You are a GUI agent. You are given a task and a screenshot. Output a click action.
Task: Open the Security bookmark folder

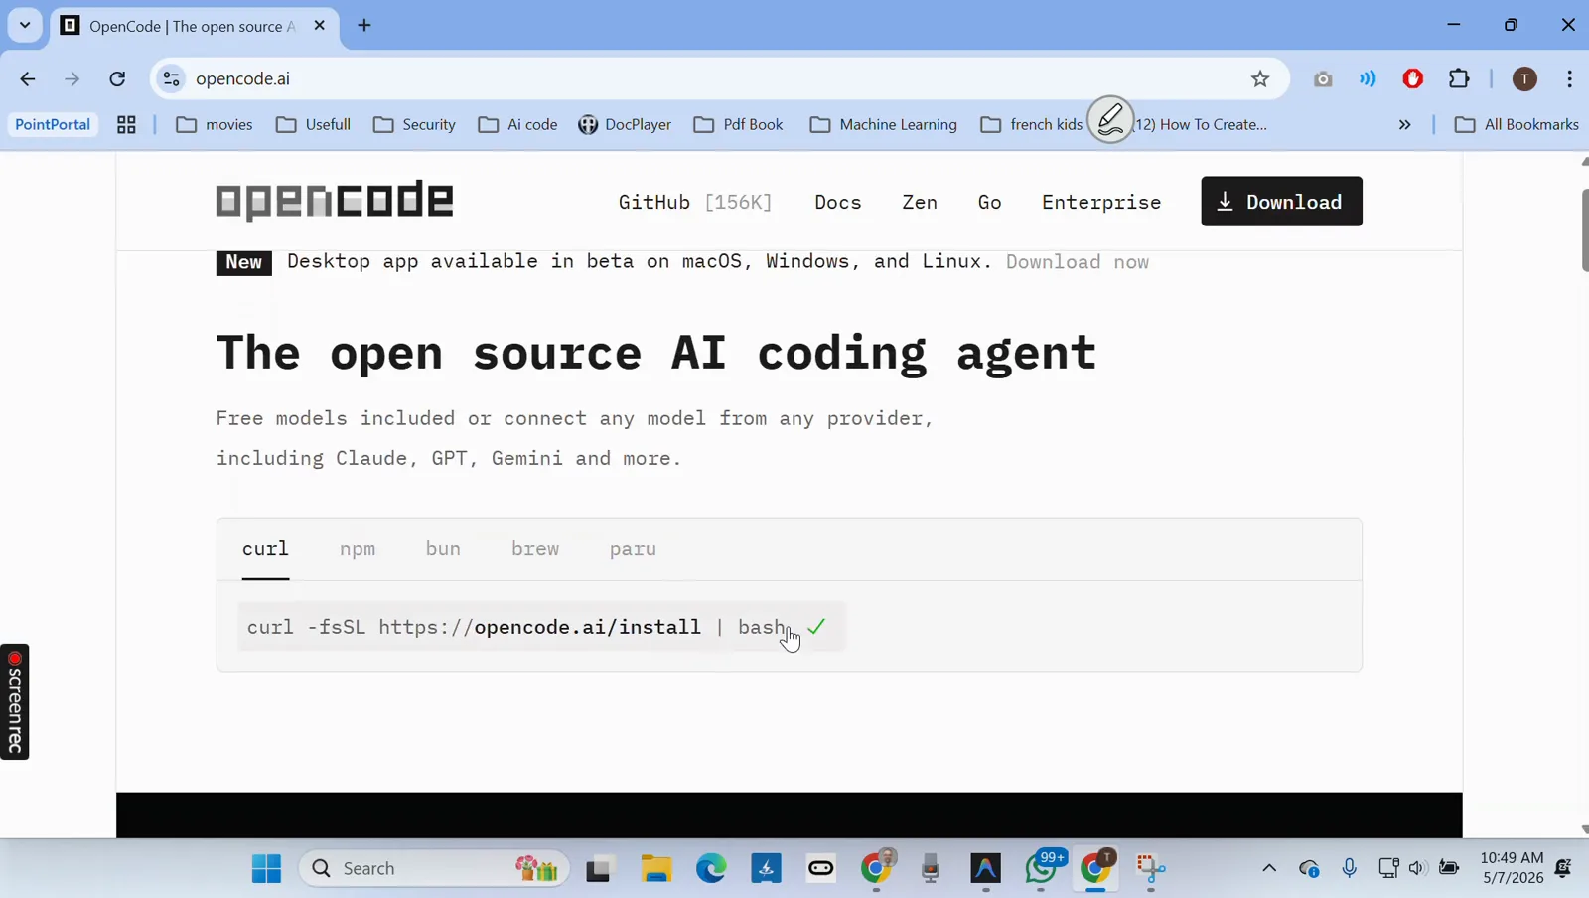[415, 124]
